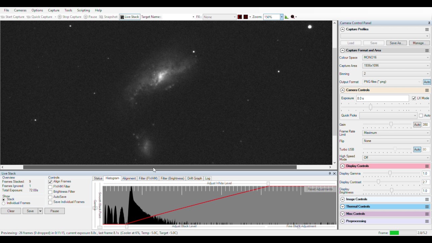
Task: Open the FX effects dropdown
Action: tap(220, 17)
